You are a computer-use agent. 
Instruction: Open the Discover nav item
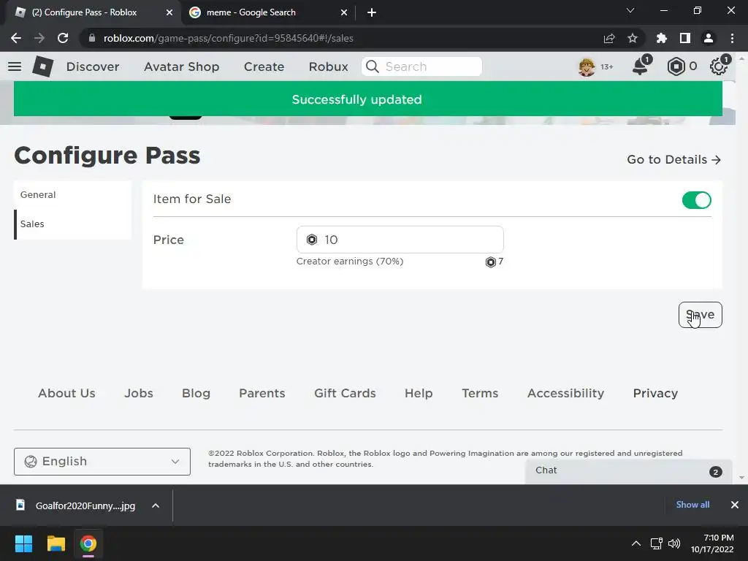tap(93, 66)
